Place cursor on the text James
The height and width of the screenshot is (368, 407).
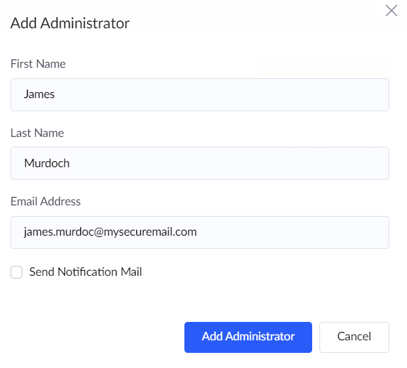click(x=39, y=95)
